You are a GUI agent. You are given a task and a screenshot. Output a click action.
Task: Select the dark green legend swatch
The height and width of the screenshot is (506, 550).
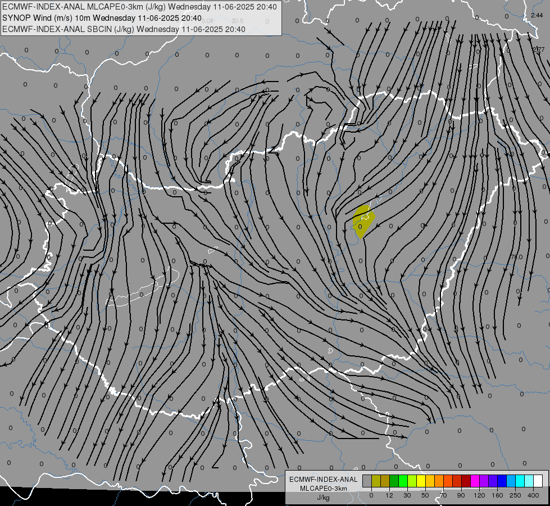coord(394,481)
